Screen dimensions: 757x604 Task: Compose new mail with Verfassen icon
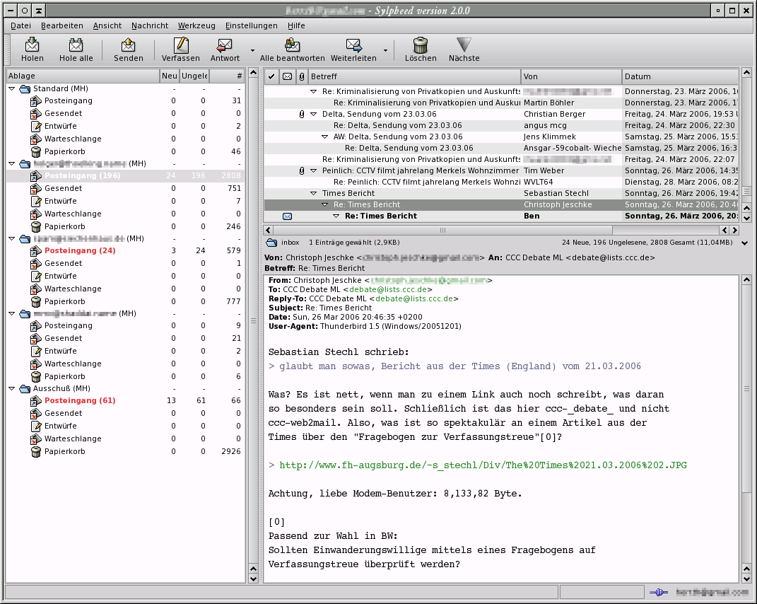[x=180, y=46]
